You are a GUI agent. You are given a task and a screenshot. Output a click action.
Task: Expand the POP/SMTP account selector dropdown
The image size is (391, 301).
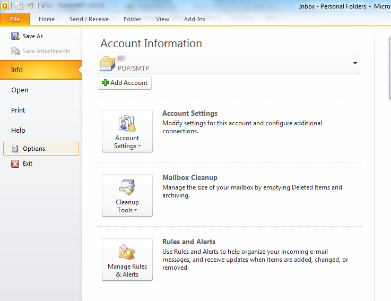354,64
